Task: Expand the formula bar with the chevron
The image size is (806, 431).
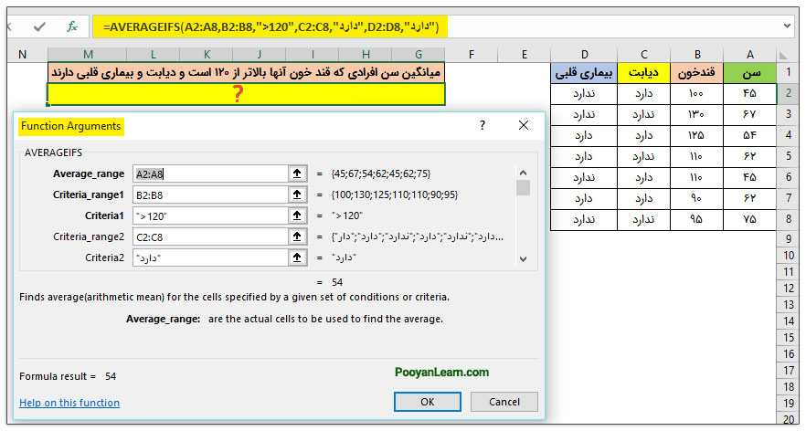Action: coord(788,27)
